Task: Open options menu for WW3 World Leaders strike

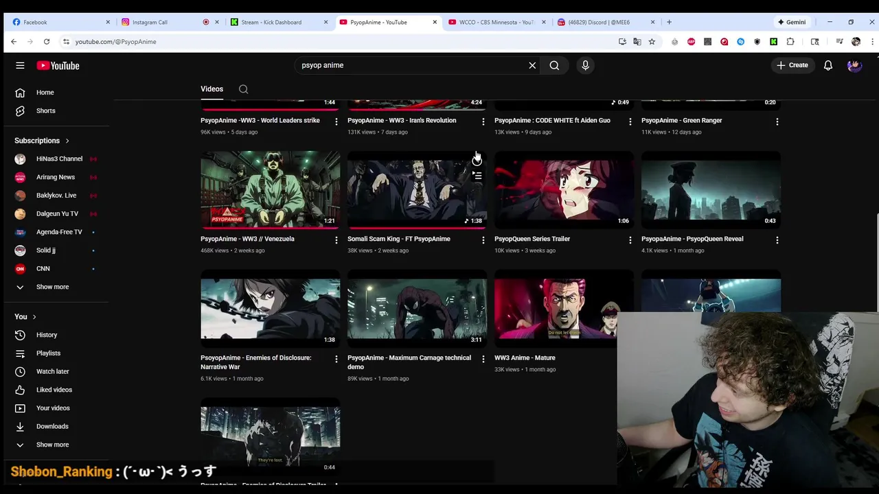Action: [336, 121]
